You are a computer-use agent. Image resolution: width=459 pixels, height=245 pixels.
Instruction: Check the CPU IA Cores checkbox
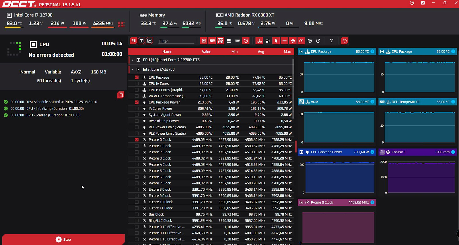[137, 84]
